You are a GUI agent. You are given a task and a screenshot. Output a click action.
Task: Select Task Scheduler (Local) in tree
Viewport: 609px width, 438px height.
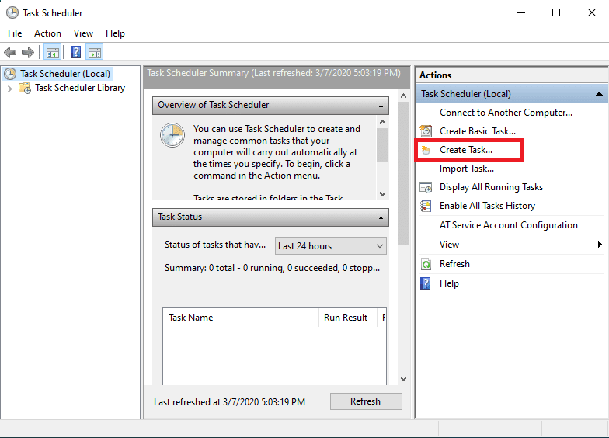(x=65, y=74)
